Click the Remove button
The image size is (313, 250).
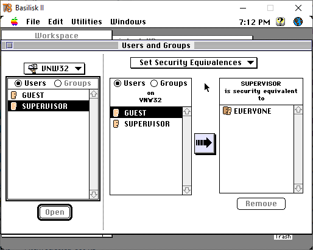pyautogui.click(x=261, y=204)
